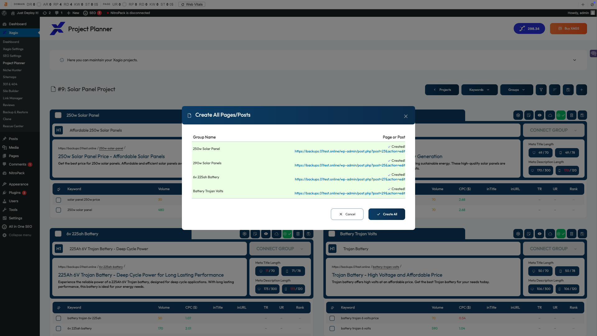Toggle the Battery Trojan Volts group checkbox
This screenshot has width=597, height=336.
click(x=332, y=234)
